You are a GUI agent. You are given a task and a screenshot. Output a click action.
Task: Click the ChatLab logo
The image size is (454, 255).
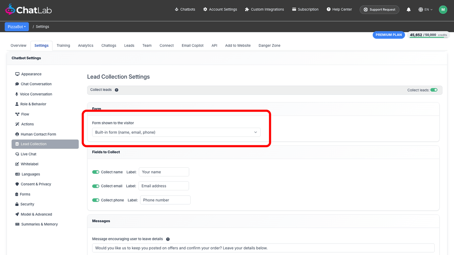(x=28, y=10)
